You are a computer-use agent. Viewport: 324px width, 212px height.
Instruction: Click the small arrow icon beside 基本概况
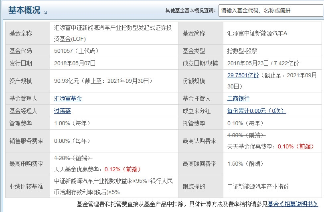click(46, 12)
